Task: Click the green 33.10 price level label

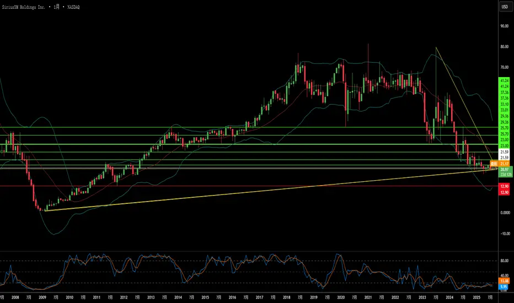Action: pos(504,104)
